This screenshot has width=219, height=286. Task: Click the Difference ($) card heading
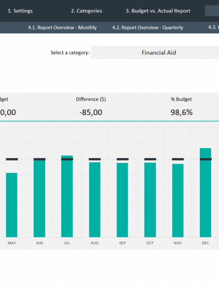point(91,99)
